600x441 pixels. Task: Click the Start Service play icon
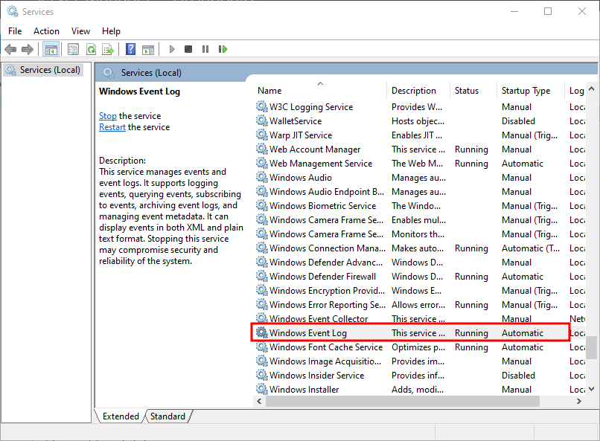click(172, 49)
